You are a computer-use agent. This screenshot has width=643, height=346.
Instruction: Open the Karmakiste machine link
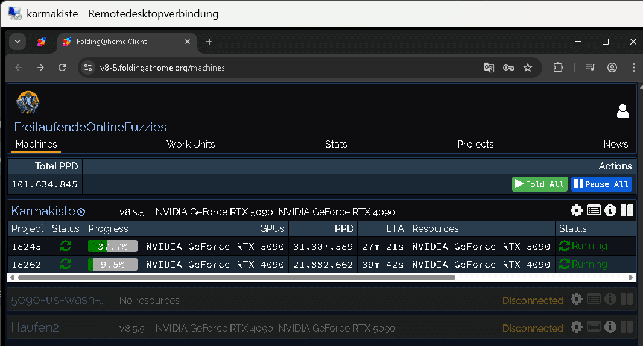tap(43, 211)
